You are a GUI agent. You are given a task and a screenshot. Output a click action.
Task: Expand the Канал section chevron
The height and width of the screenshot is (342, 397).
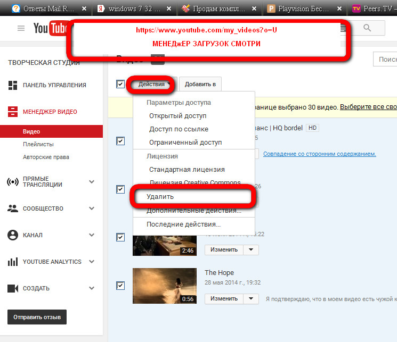[92, 235]
